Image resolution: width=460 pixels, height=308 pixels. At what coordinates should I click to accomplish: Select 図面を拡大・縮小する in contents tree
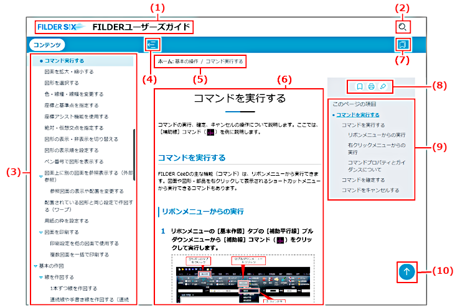point(69,72)
